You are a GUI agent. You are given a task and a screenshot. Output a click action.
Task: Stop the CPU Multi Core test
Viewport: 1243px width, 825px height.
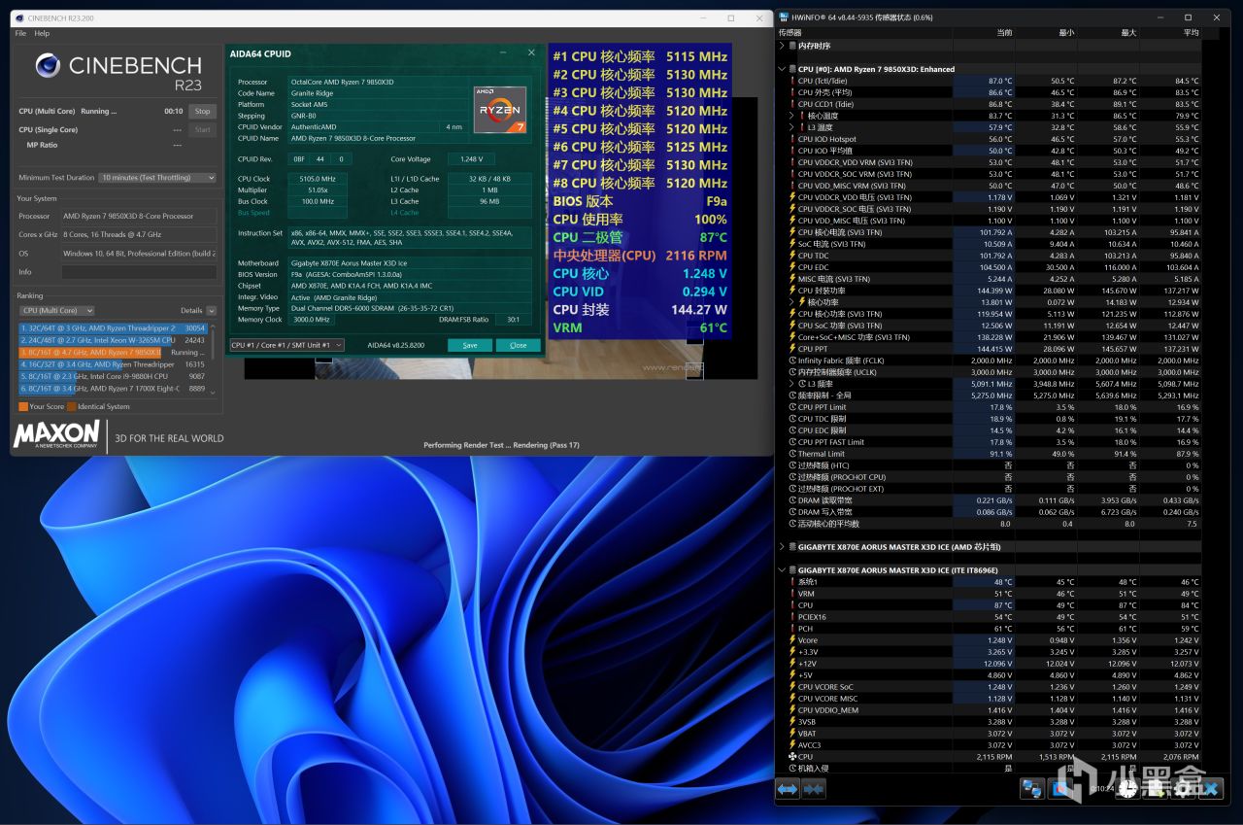click(202, 112)
